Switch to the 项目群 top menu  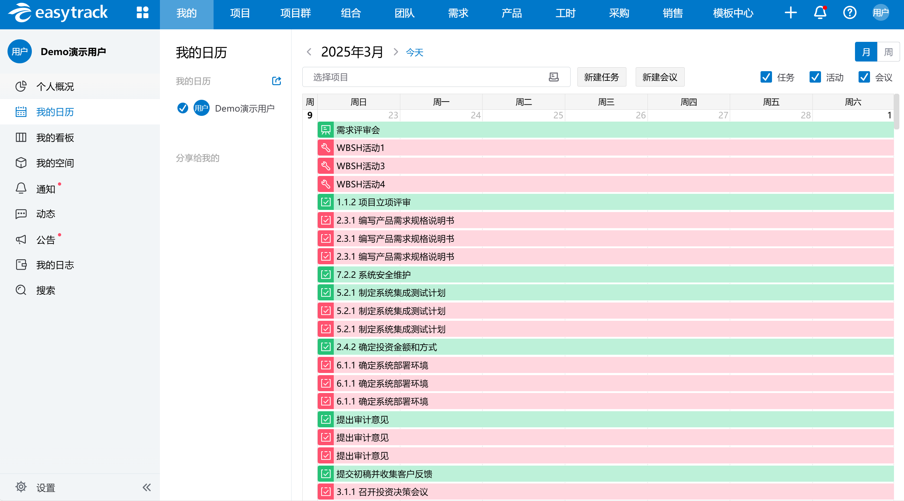pos(295,14)
